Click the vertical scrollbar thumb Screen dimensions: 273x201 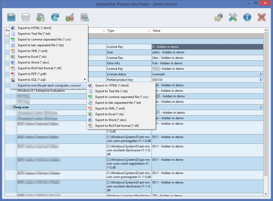pyautogui.click(x=266, y=104)
